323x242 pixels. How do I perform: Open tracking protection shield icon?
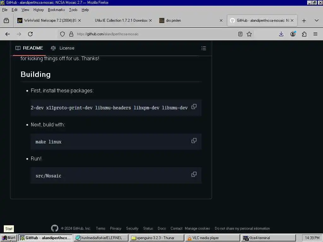click(x=62, y=34)
